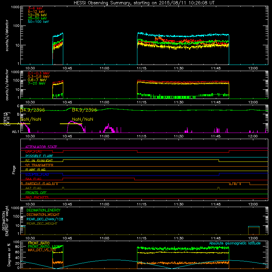Click the HESSI Observing Summary title

tap(144, 3)
